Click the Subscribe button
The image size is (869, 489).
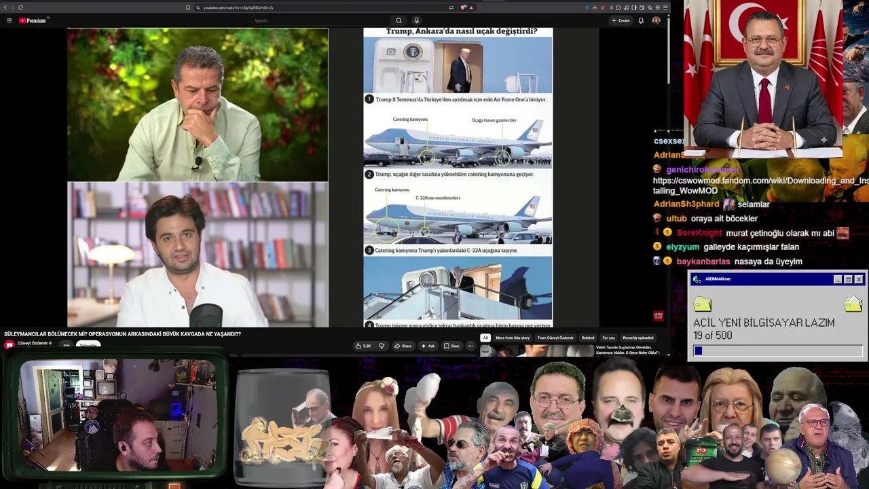88,345
